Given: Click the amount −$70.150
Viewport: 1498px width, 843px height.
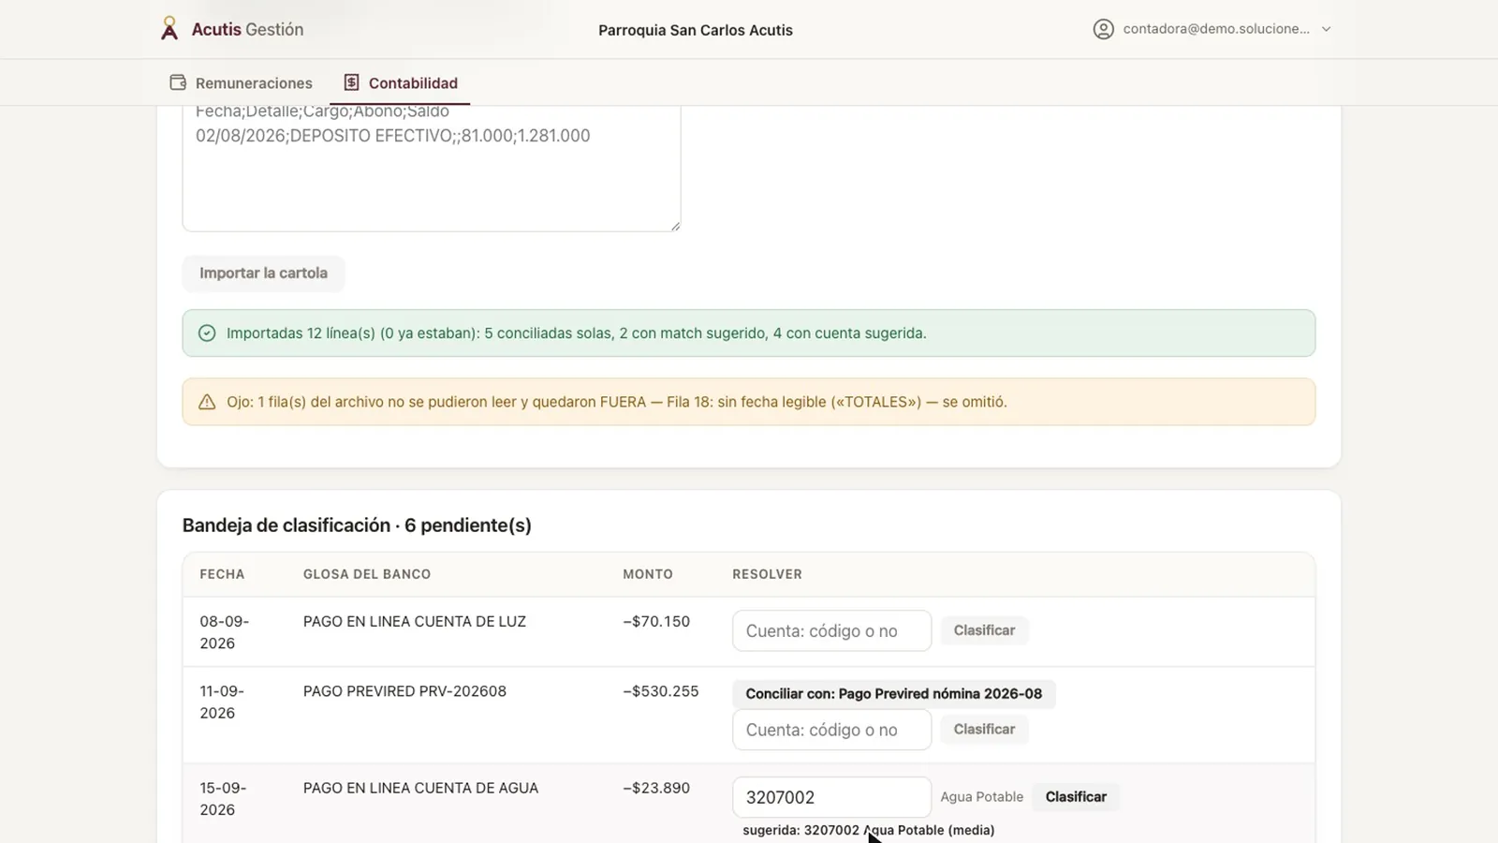Looking at the screenshot, I should click(656, 621).
